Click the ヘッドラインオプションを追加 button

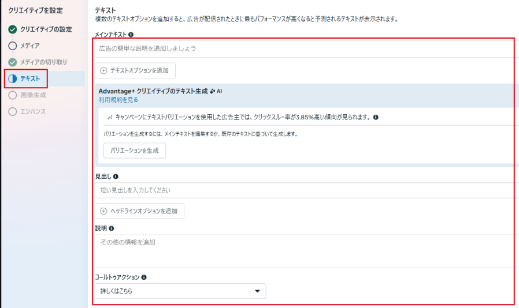click(x=139, y=211)
